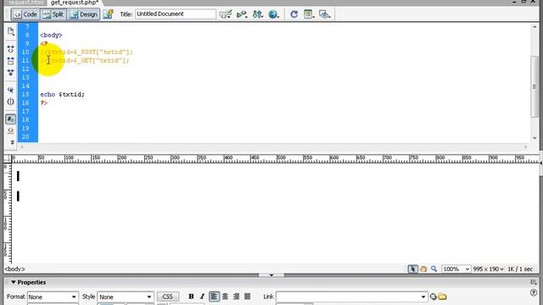Toggle Align Right
543x305 pixels.
(236, 297)
